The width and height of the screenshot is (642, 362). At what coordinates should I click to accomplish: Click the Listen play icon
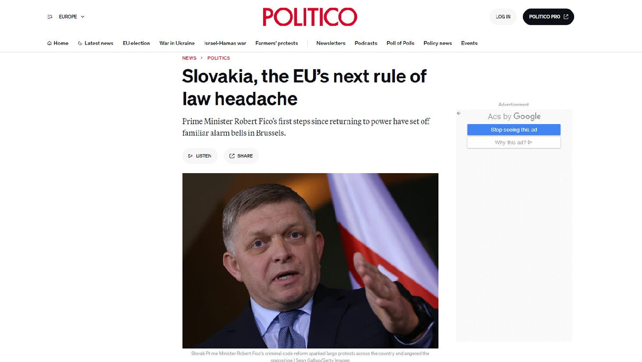pyautogui.click(x=190, y=156)
